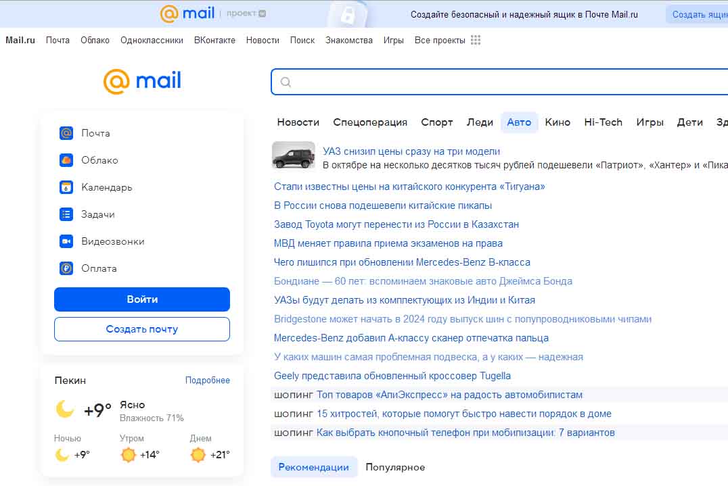Open article Завод Toyota могут перенести в Казахстан
The width and height of the screenshot is (728, 486).
396,224
